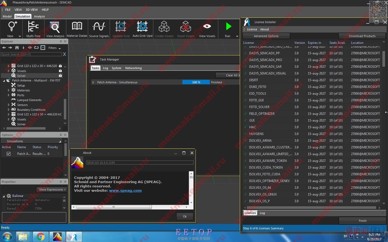Open File Explorer from the taskbar
Image resolution: width=388 pixels, height=242 pixels.
pyautogui.click(x=23, y=237)
